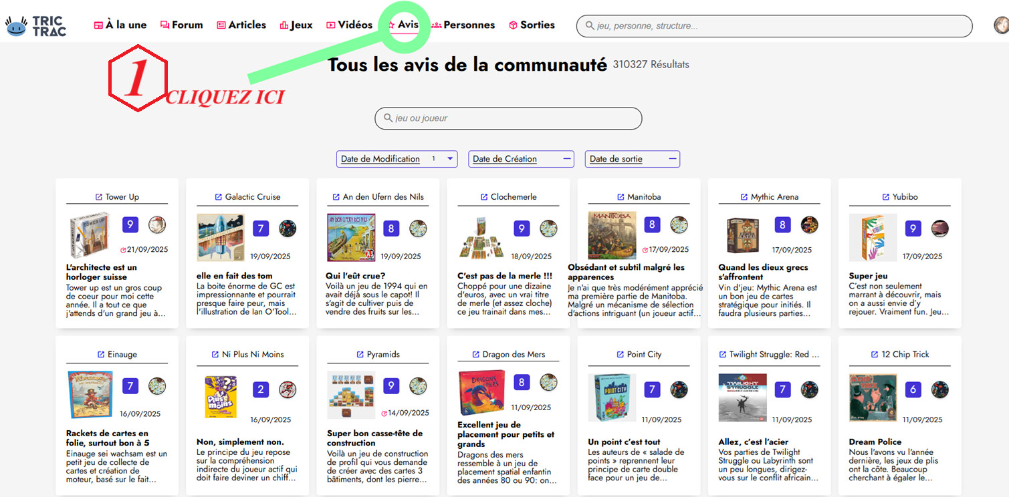
Task: Click reviewer avatar on 12 Chip Trick card
Action: [940, 389]
